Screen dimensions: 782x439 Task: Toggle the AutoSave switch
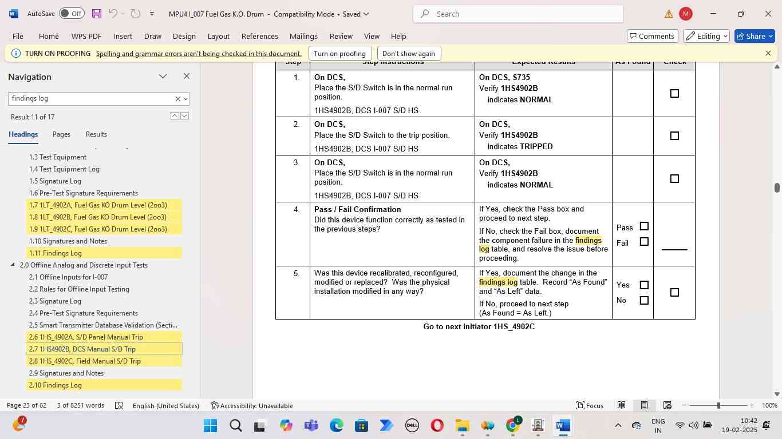pos(72,14)
